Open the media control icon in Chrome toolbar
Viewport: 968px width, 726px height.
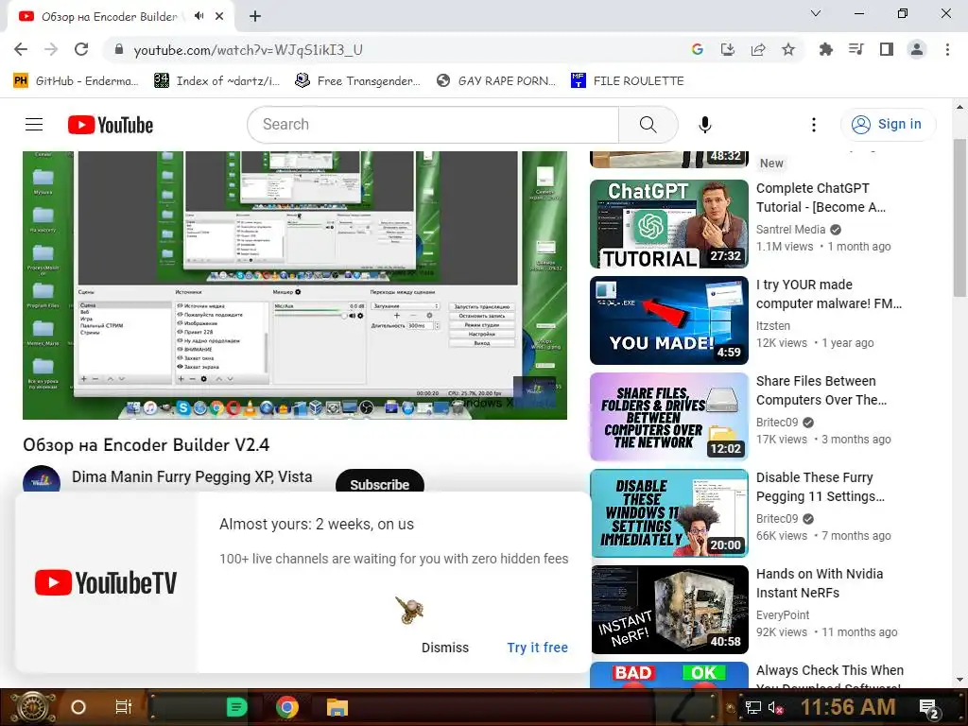click(856, 49)
